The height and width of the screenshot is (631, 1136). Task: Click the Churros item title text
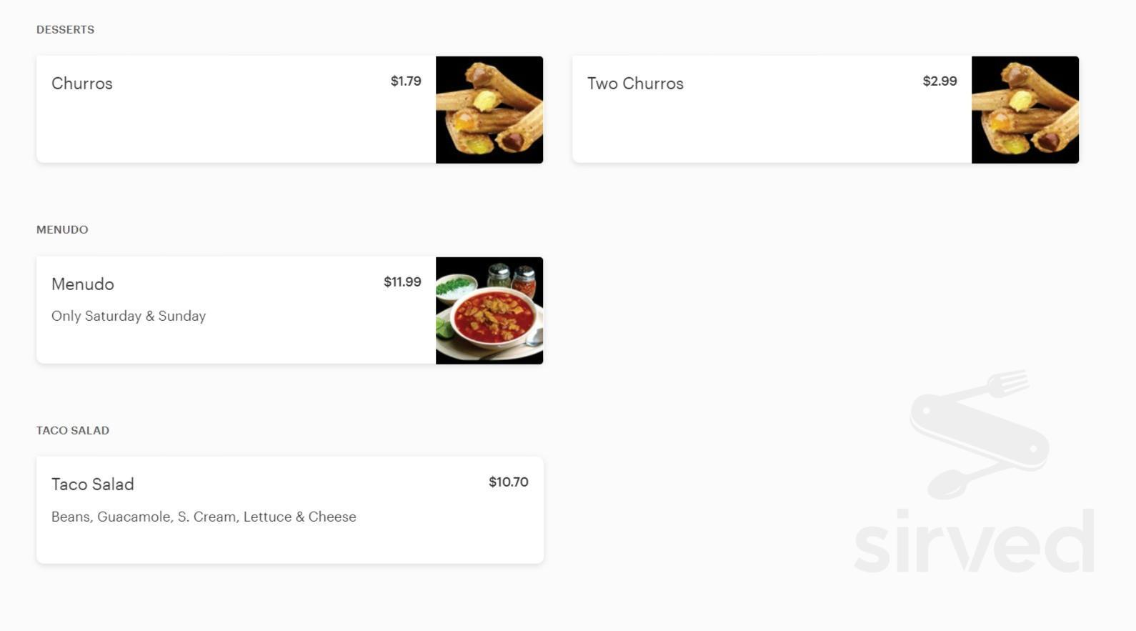tap(81, 83)
